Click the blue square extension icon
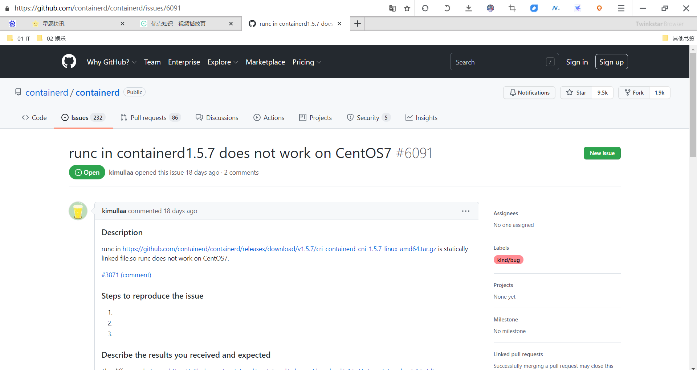The height and width of the screenshot is (370, 697). 534,8
